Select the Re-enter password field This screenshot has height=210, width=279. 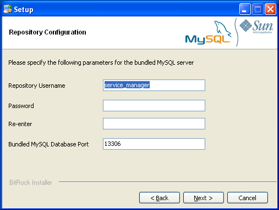pos(154,123)
